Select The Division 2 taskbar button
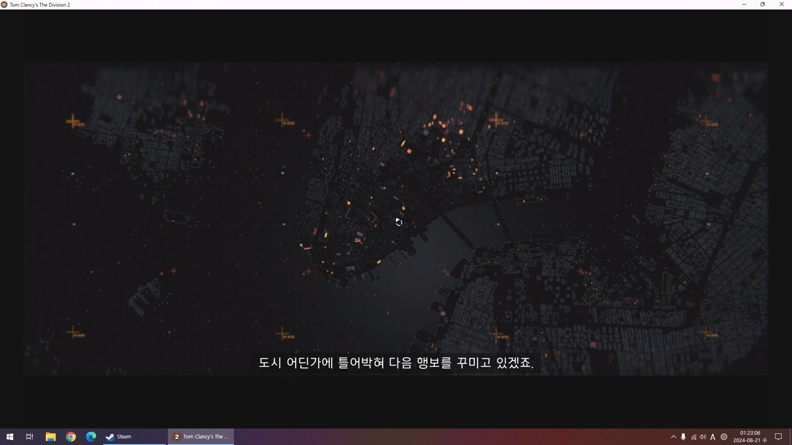 201,437
